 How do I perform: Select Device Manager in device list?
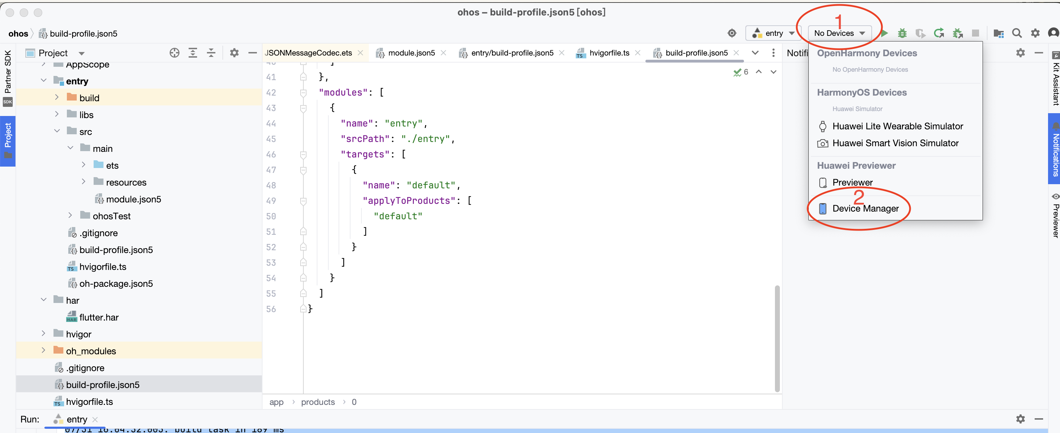click(865, 208)
